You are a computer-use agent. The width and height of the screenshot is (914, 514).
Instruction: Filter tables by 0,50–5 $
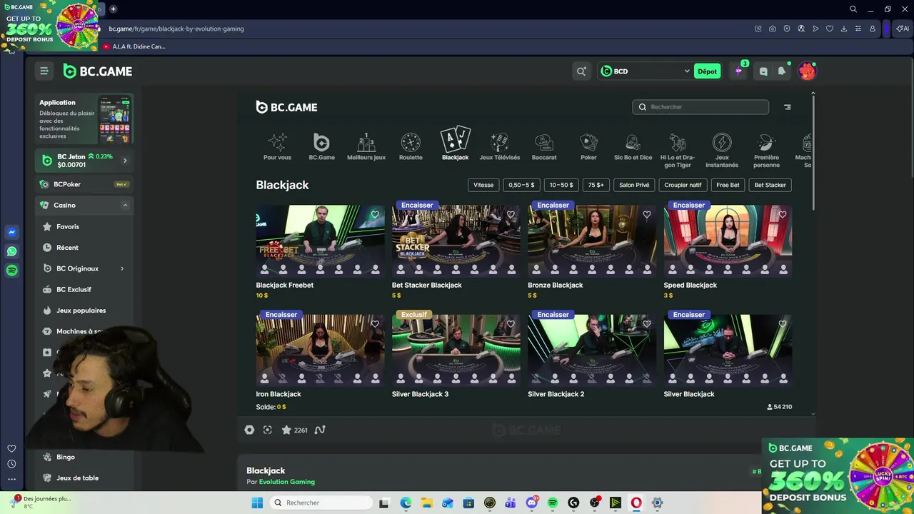click(521, 185)
